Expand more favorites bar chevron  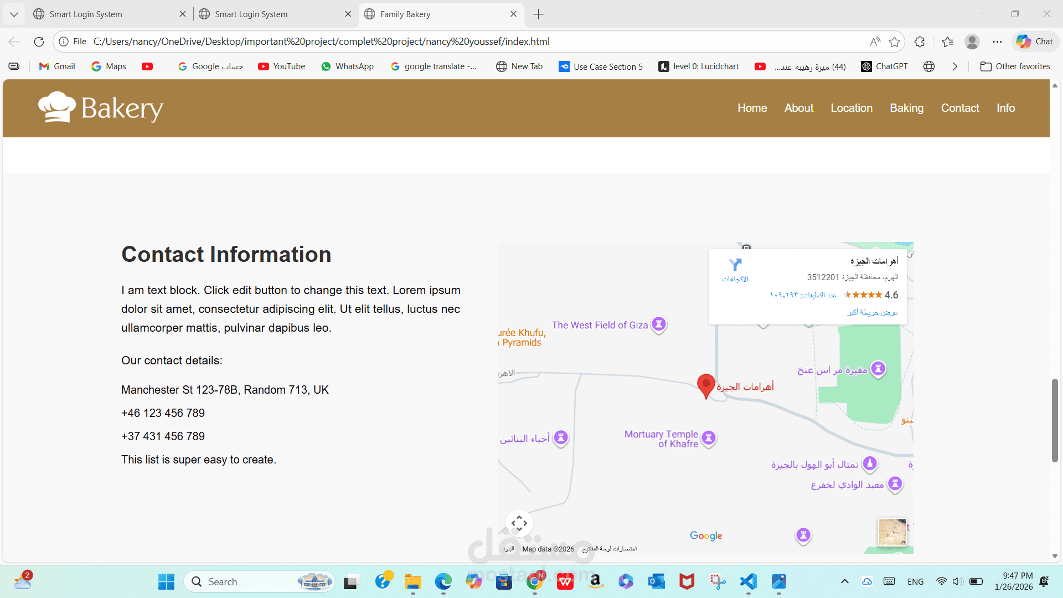point(954,66)
